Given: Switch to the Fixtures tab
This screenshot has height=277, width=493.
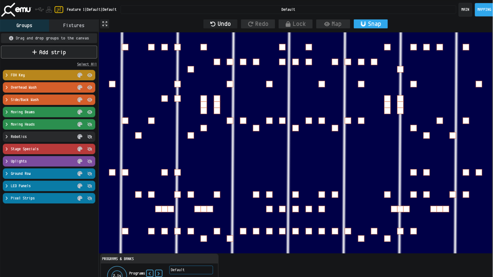Looking at the screenshot, I should [x=74, y=25].
